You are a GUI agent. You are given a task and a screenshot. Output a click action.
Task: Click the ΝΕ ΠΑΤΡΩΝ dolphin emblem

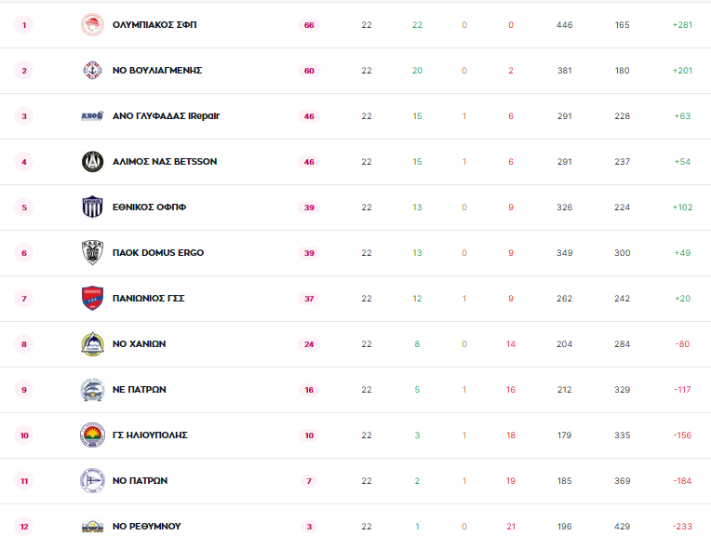point(92,390)
